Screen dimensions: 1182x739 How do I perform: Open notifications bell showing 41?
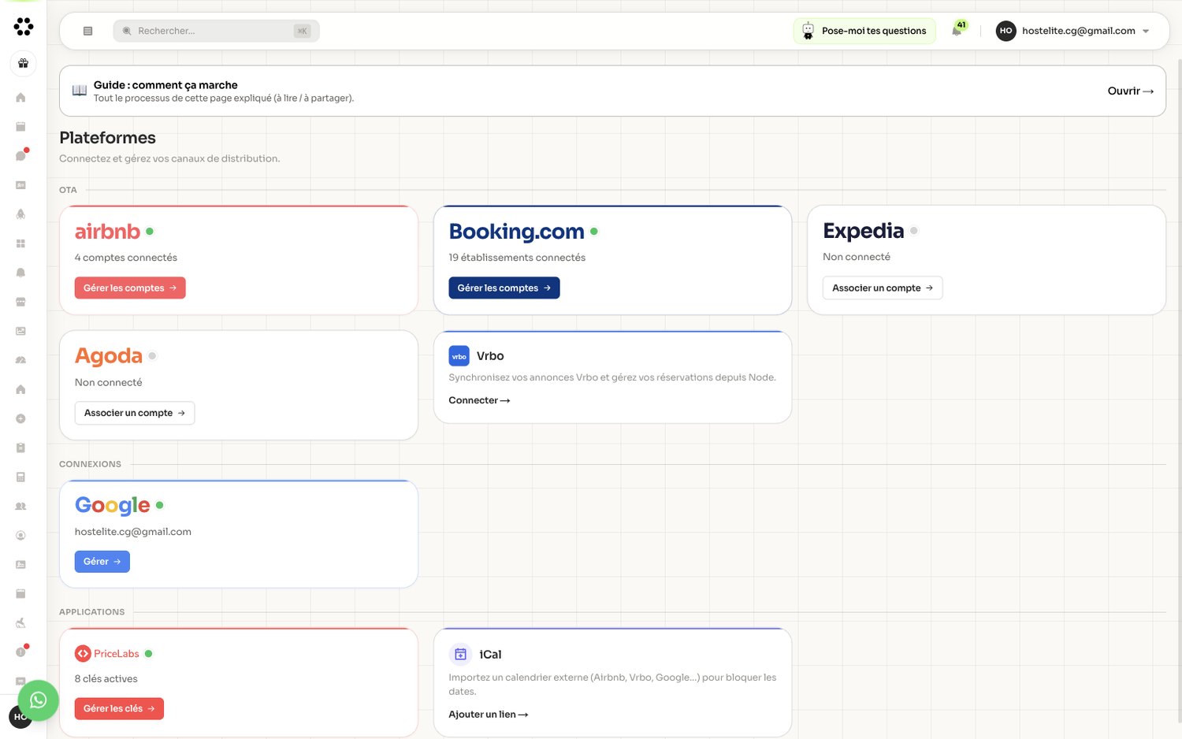(957, 30)
